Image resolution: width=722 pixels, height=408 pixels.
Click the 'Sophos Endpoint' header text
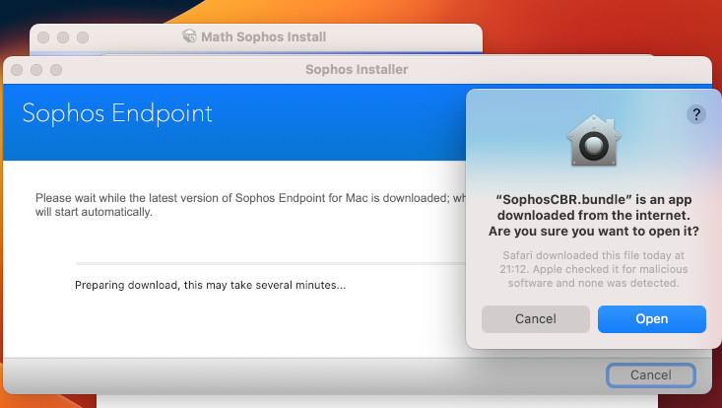pyautogui.click(x=117, y=112)
